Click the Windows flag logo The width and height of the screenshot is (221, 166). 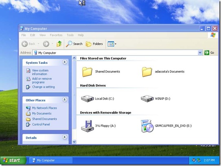(x=213, y=35)
